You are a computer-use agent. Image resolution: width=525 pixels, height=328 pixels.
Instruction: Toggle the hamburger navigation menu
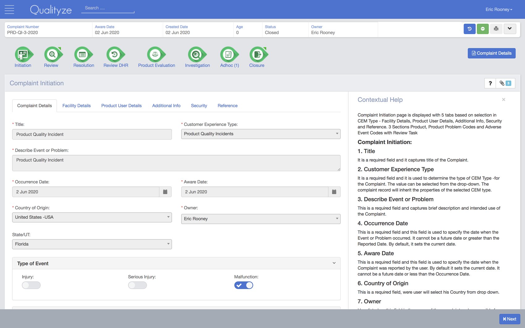(9, 9)
